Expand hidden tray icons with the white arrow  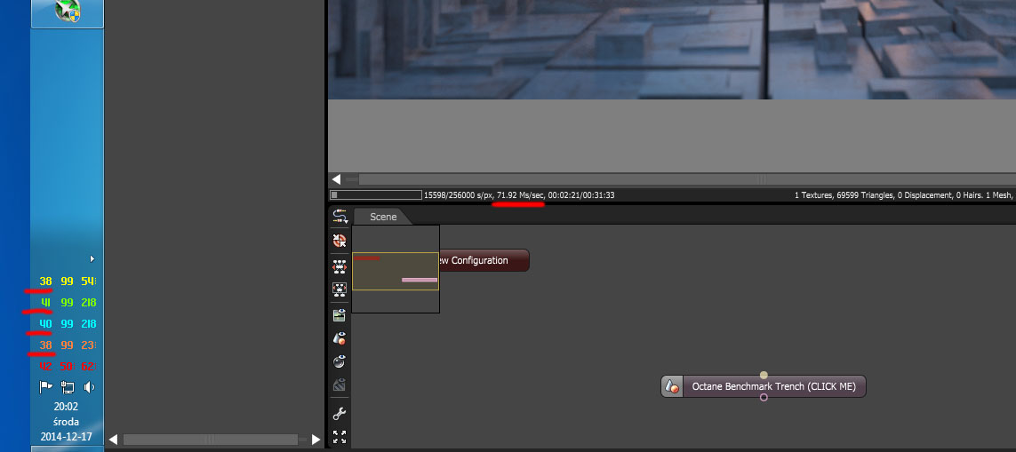point(92,259)
